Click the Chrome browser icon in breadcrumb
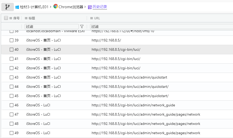Viewport: 233px width, 138px height. pos(56,7)
